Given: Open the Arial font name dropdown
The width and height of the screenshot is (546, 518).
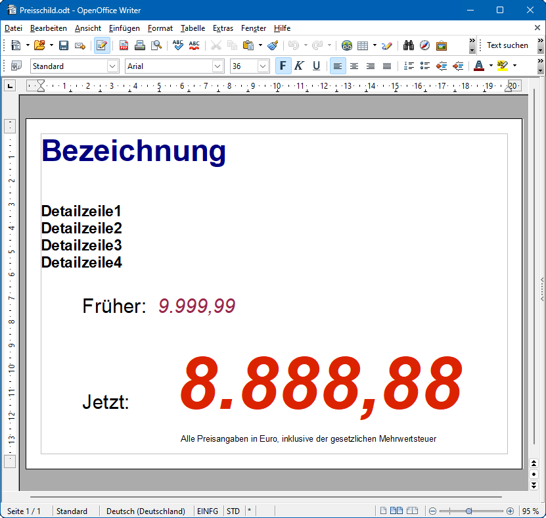Looking at the screenshot, I should click(217, 66).
